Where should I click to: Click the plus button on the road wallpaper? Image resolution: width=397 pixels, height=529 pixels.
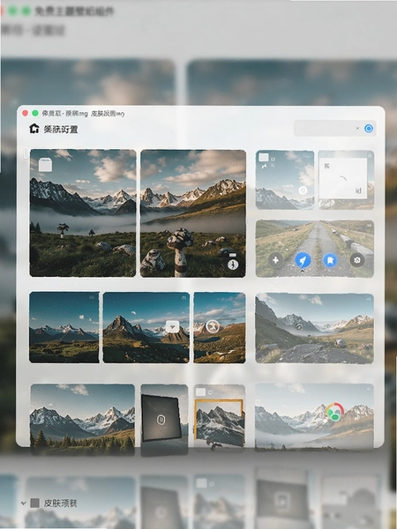[x=276, y=260]
